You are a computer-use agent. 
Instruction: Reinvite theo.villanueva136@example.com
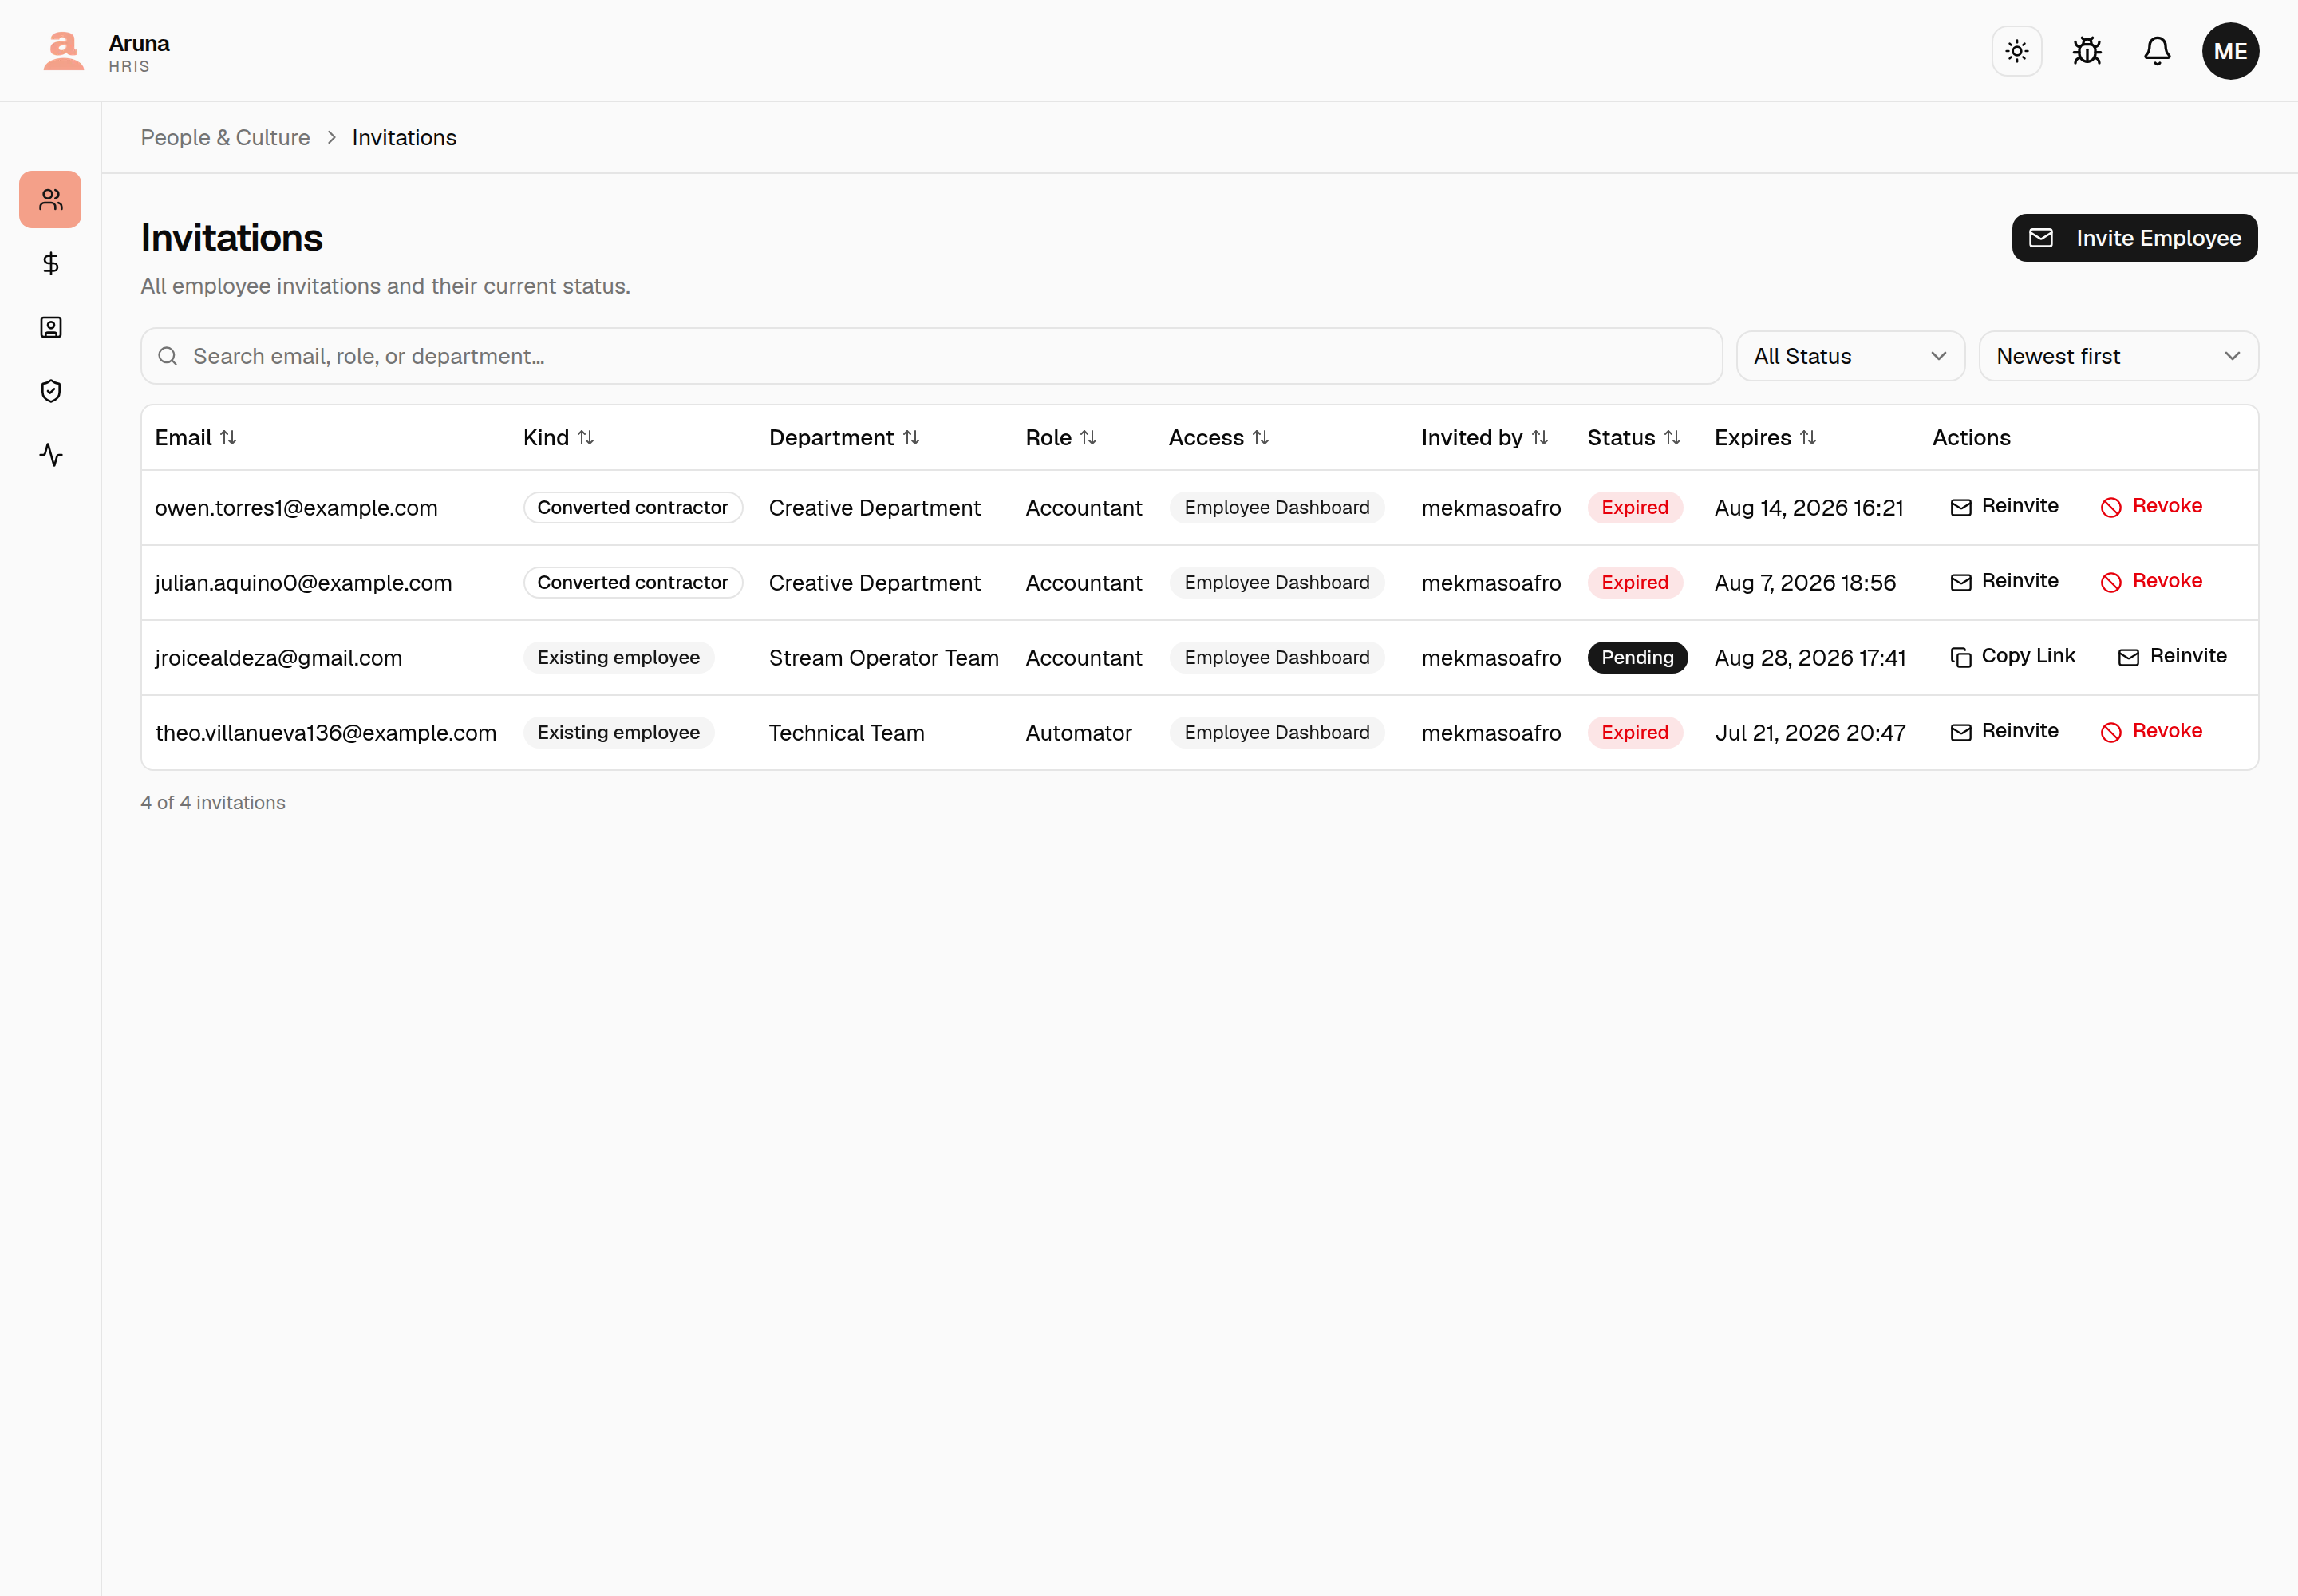click(2004, 731)
